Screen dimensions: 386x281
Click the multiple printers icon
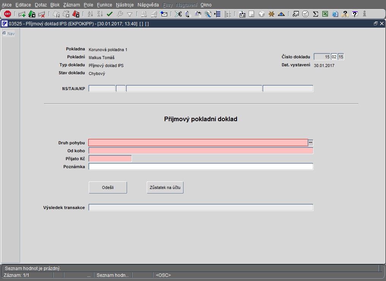pyautogui.click(x=154, y=14)
